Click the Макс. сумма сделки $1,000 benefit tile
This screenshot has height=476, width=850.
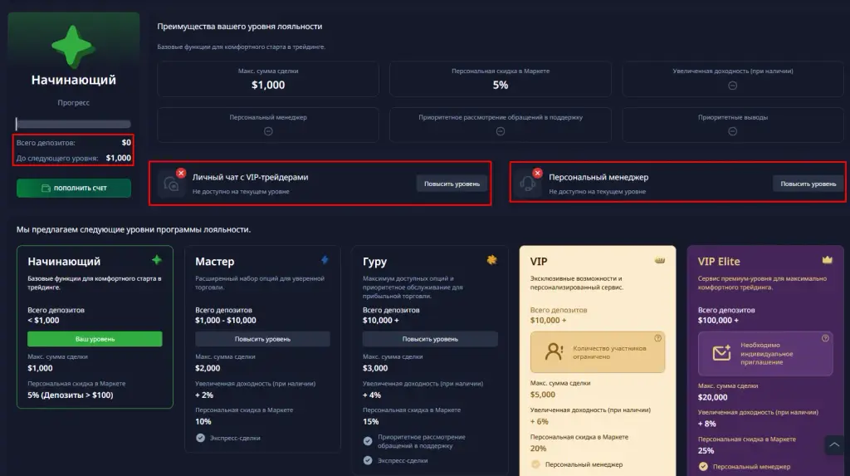pyautogui.click(x=268, y=79)
